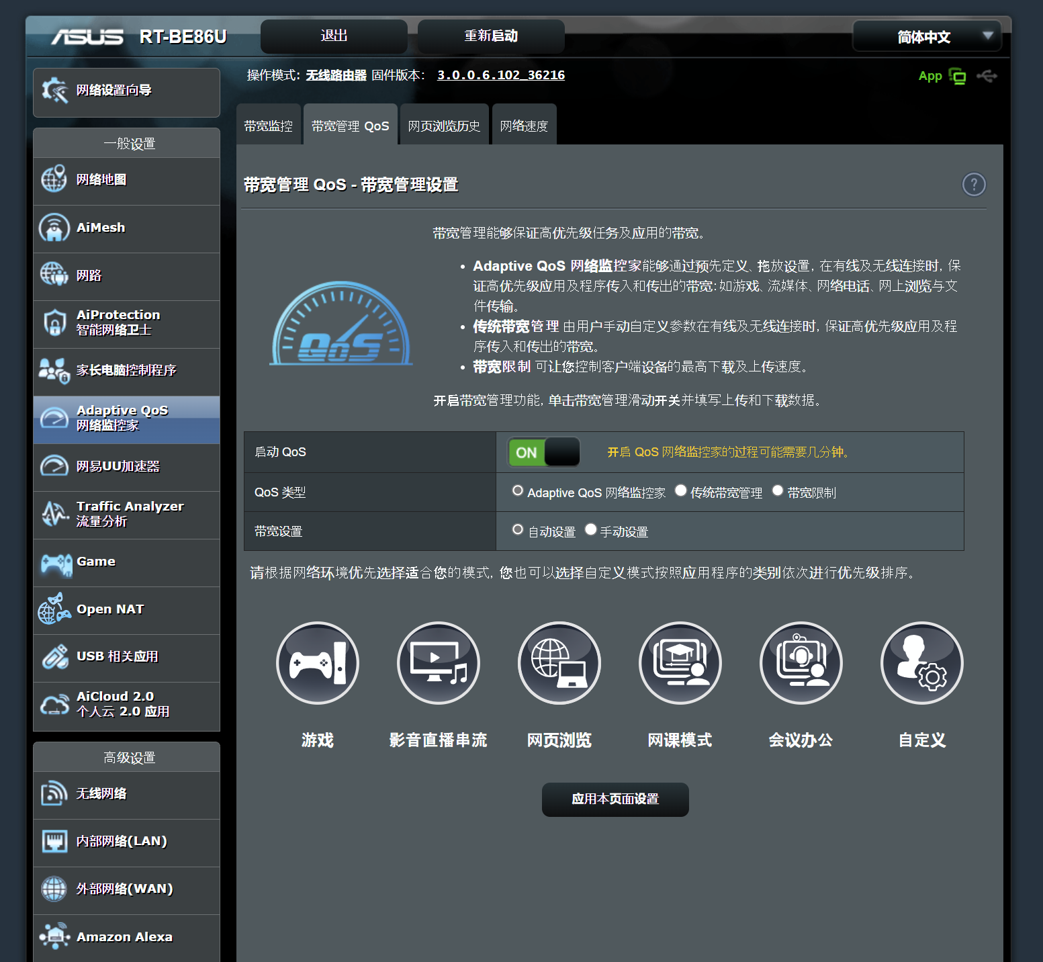The width and height of the screenshot is (1043, 962).
Task: Select 带宽限制 radio button
Action: pos(777,491)
